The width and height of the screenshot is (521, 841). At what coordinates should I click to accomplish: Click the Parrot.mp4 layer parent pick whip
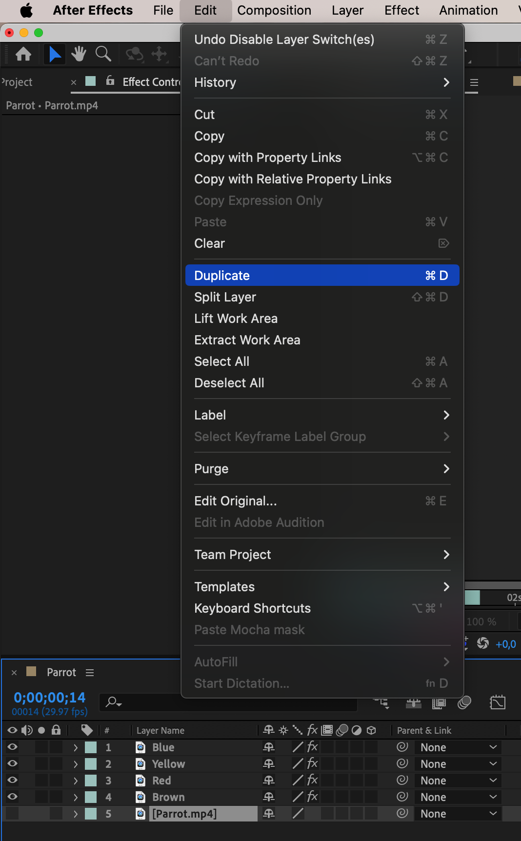tap(402, 813)
